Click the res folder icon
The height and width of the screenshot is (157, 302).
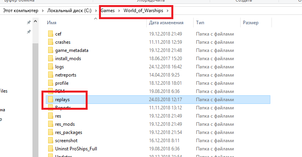tap(50, 116)
